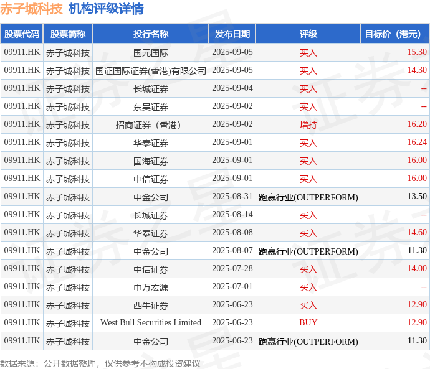The image size is (430, 369).
Task: Click the 评级 column header
Action: (x=308, y=34)
